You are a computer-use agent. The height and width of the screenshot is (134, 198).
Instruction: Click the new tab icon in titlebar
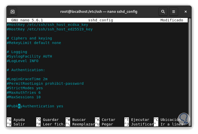(13, 12)
